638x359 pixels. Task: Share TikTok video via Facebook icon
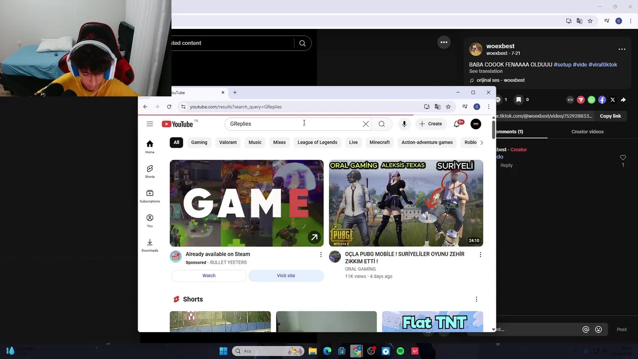pyautogui.click(x=602, y=100)
